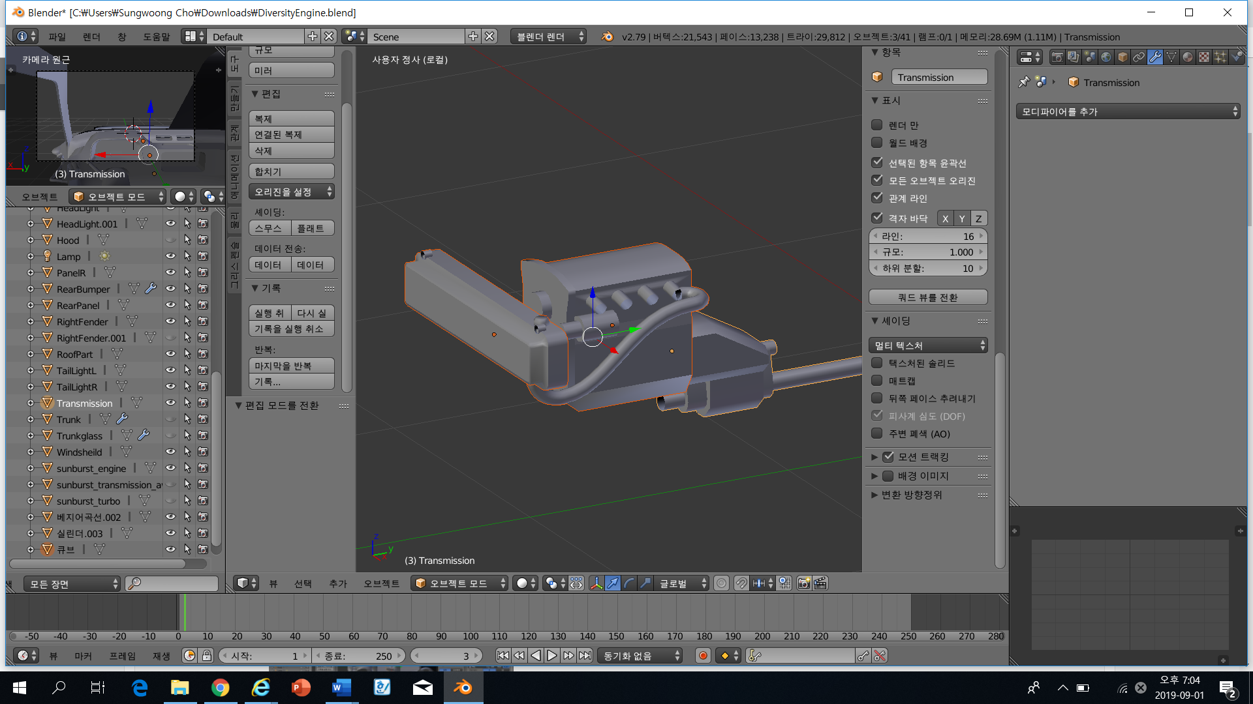Uncheck the 관계 라인 checkbox

pos(877,198)
